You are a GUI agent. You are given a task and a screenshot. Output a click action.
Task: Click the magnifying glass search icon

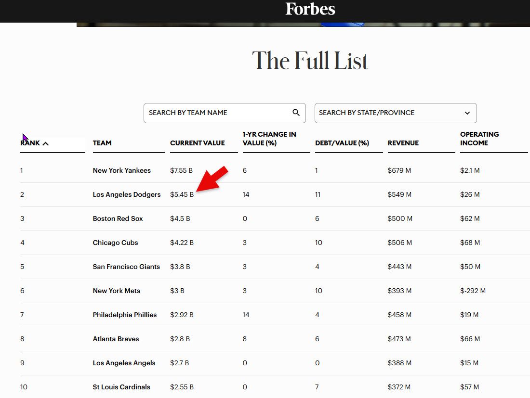296,113
